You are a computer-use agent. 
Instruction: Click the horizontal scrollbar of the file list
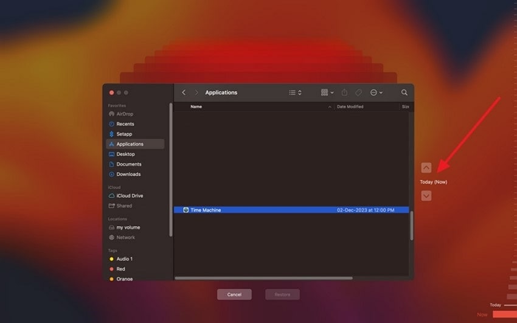click(x=263, y=278)
